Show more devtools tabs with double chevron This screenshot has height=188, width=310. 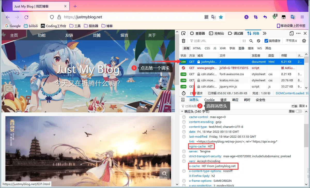(265, 33)
